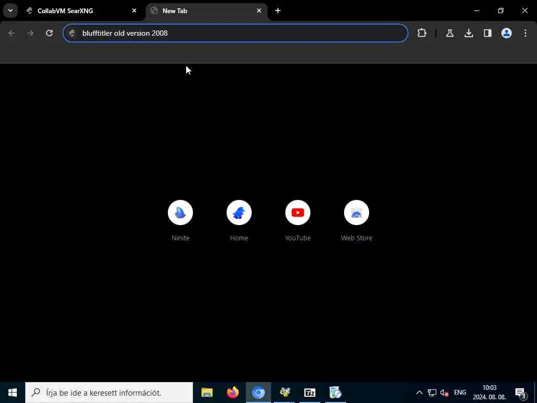
Task: Open the YouTube shortcut
Action: [x=298, y=221]
